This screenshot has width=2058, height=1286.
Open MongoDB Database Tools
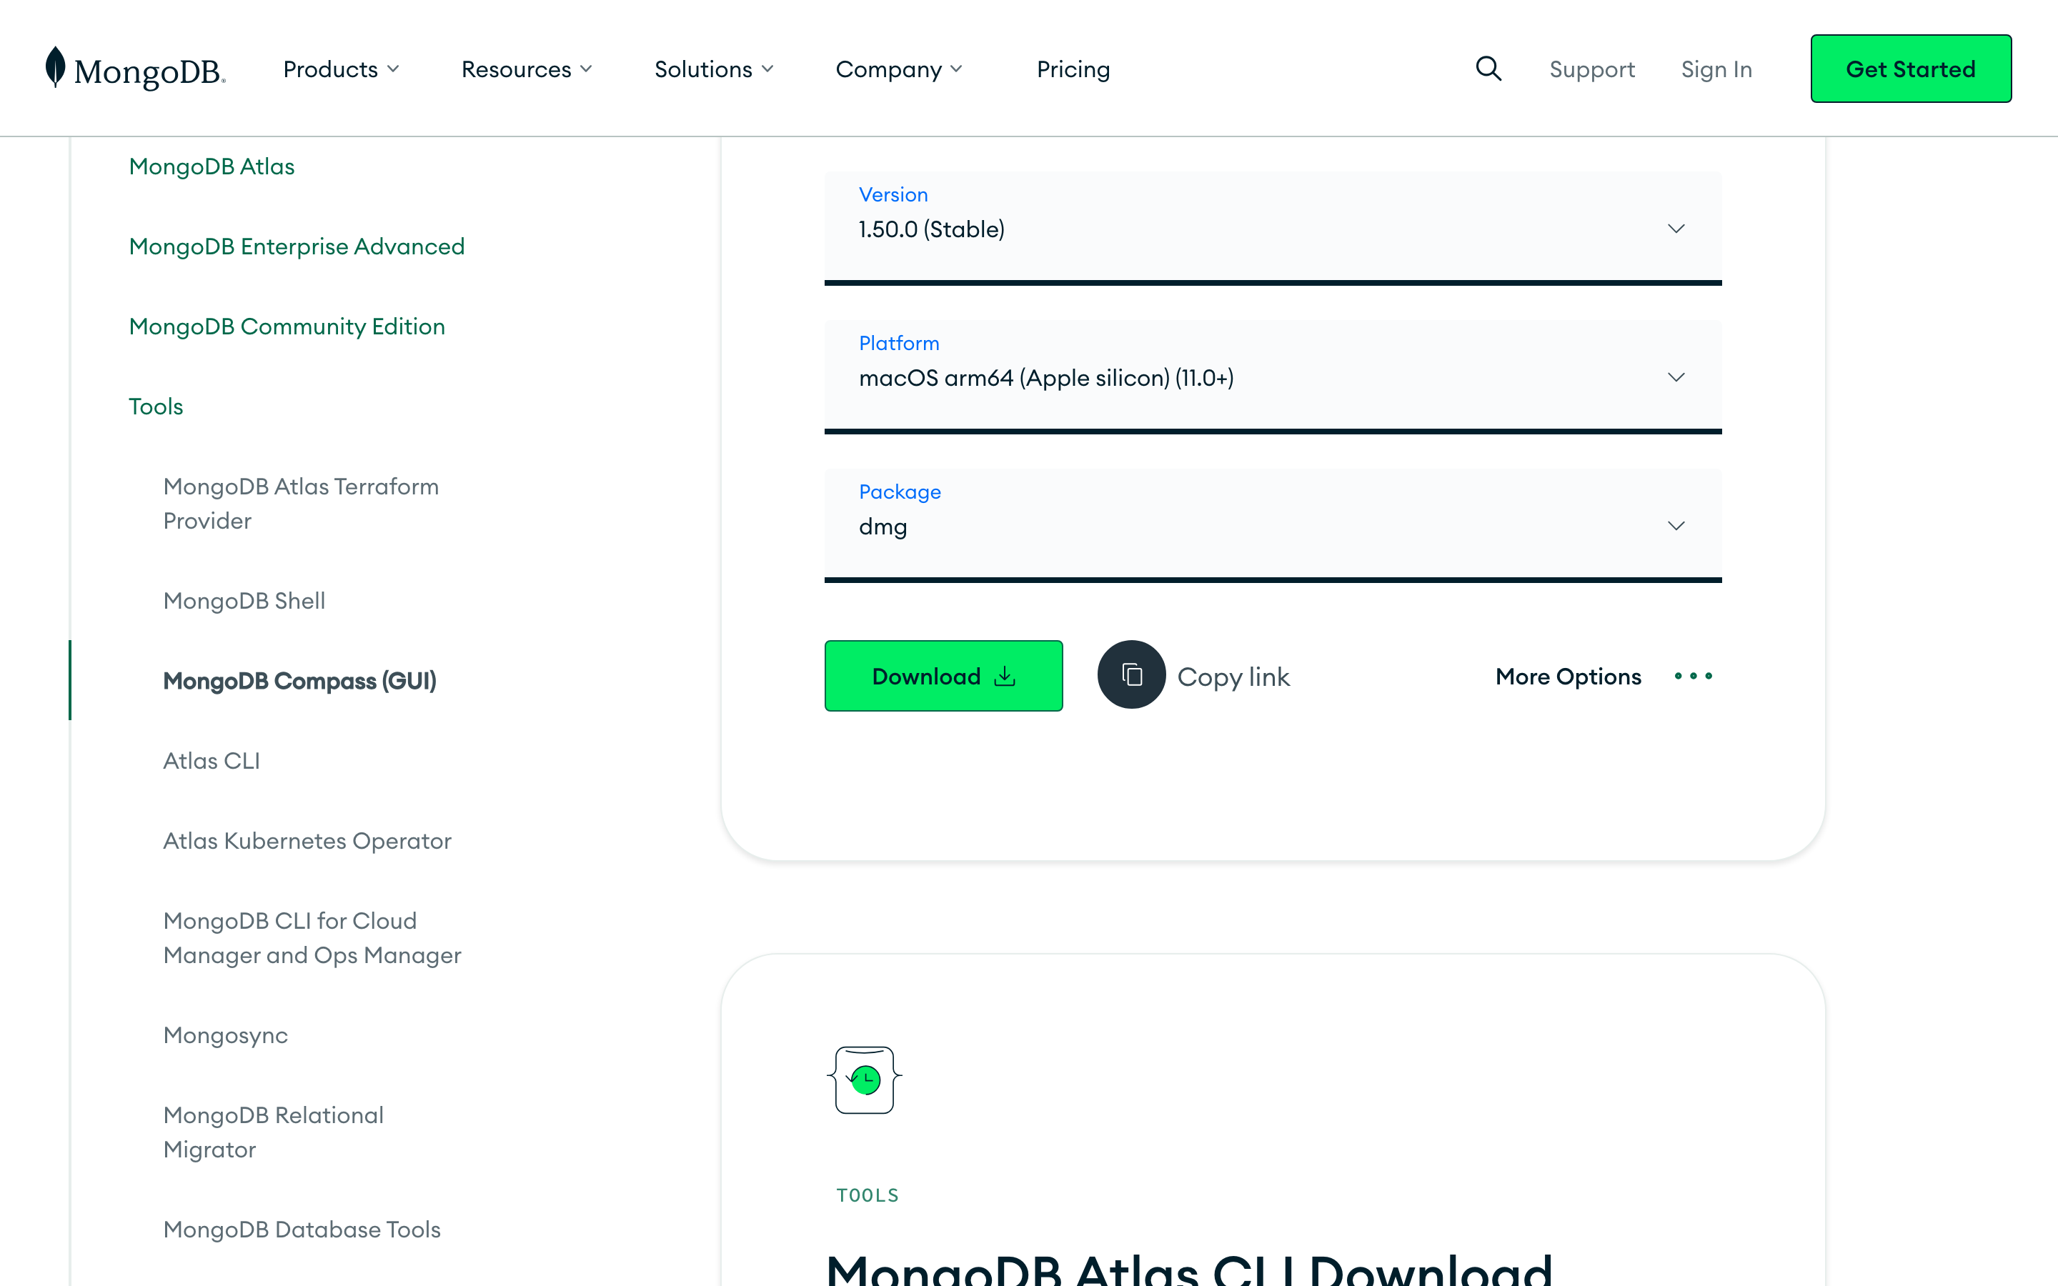pyautogui.click(x=302, y=1229)
